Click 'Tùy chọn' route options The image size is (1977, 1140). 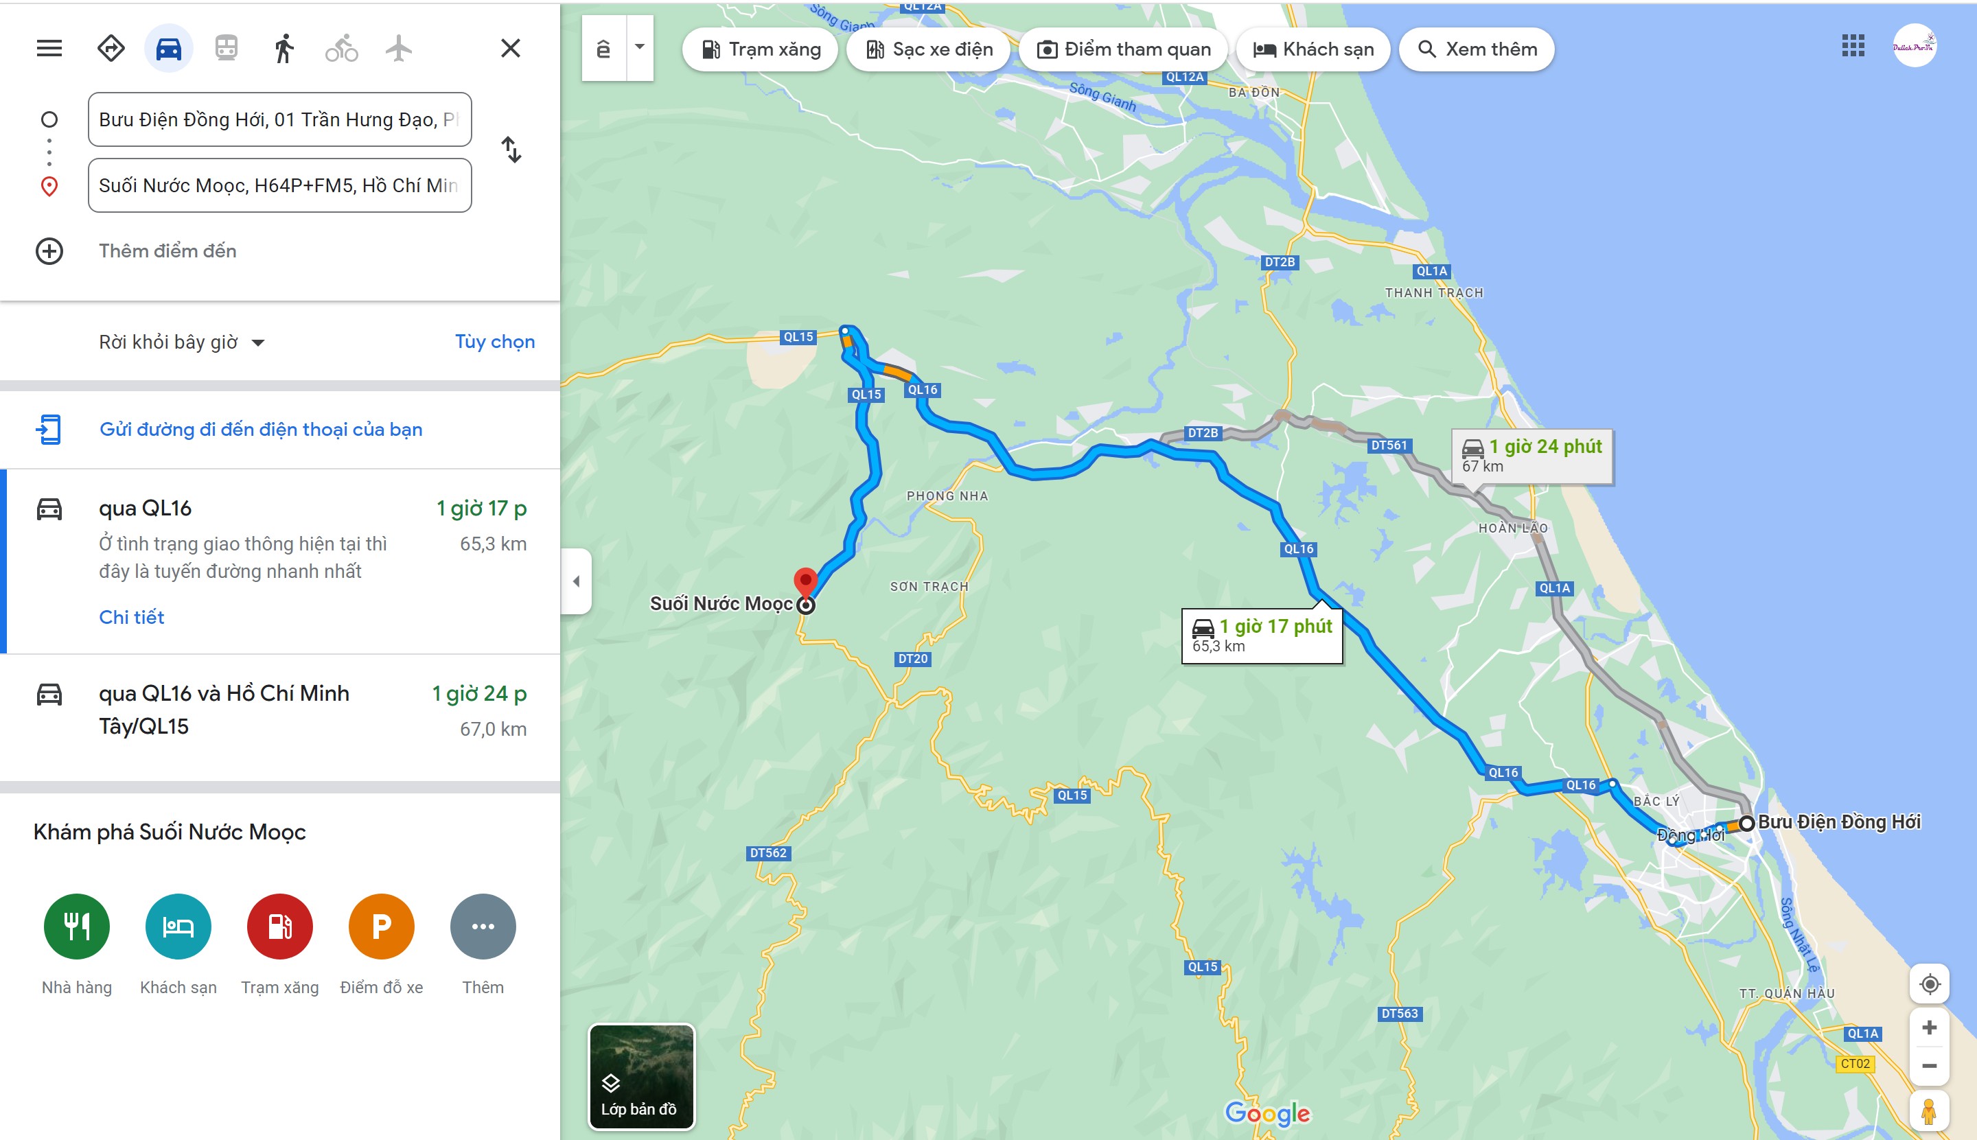click(x=495, y=341)
